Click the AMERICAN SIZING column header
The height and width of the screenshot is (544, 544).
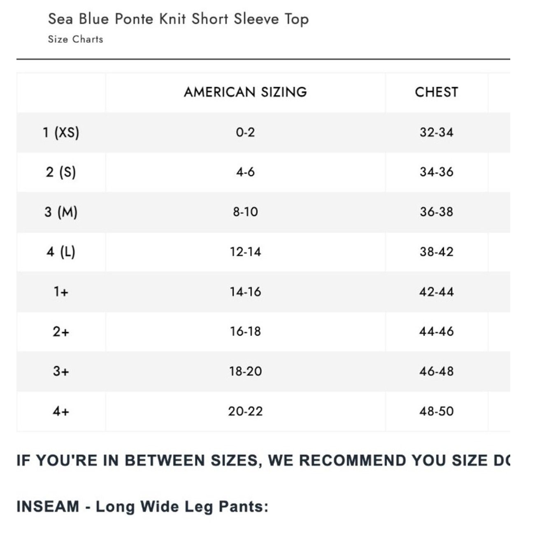pos(245,92)
